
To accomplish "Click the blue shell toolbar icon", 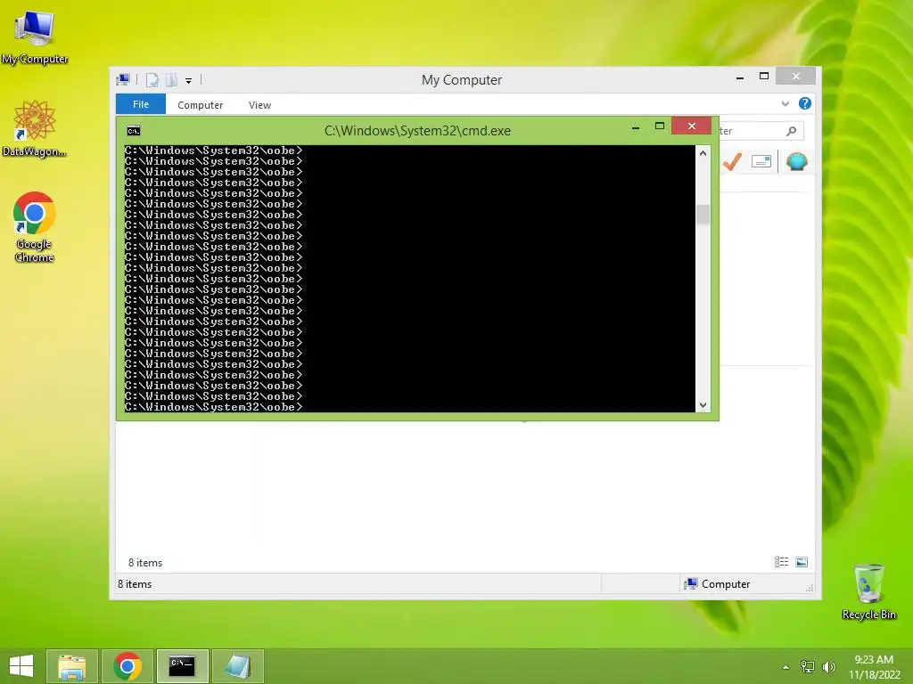I will tap(796, 161).
